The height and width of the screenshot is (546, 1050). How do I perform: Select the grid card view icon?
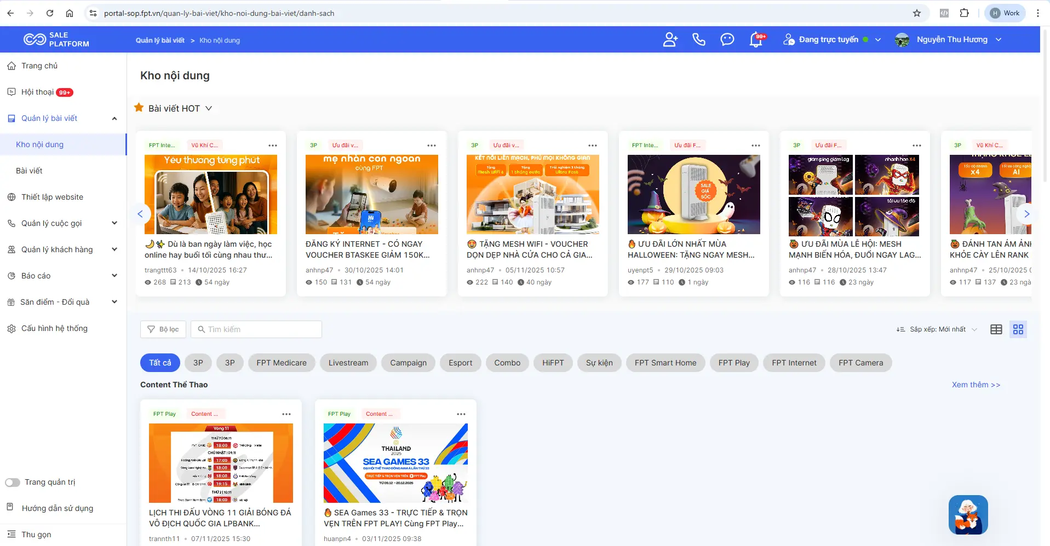1018,329
